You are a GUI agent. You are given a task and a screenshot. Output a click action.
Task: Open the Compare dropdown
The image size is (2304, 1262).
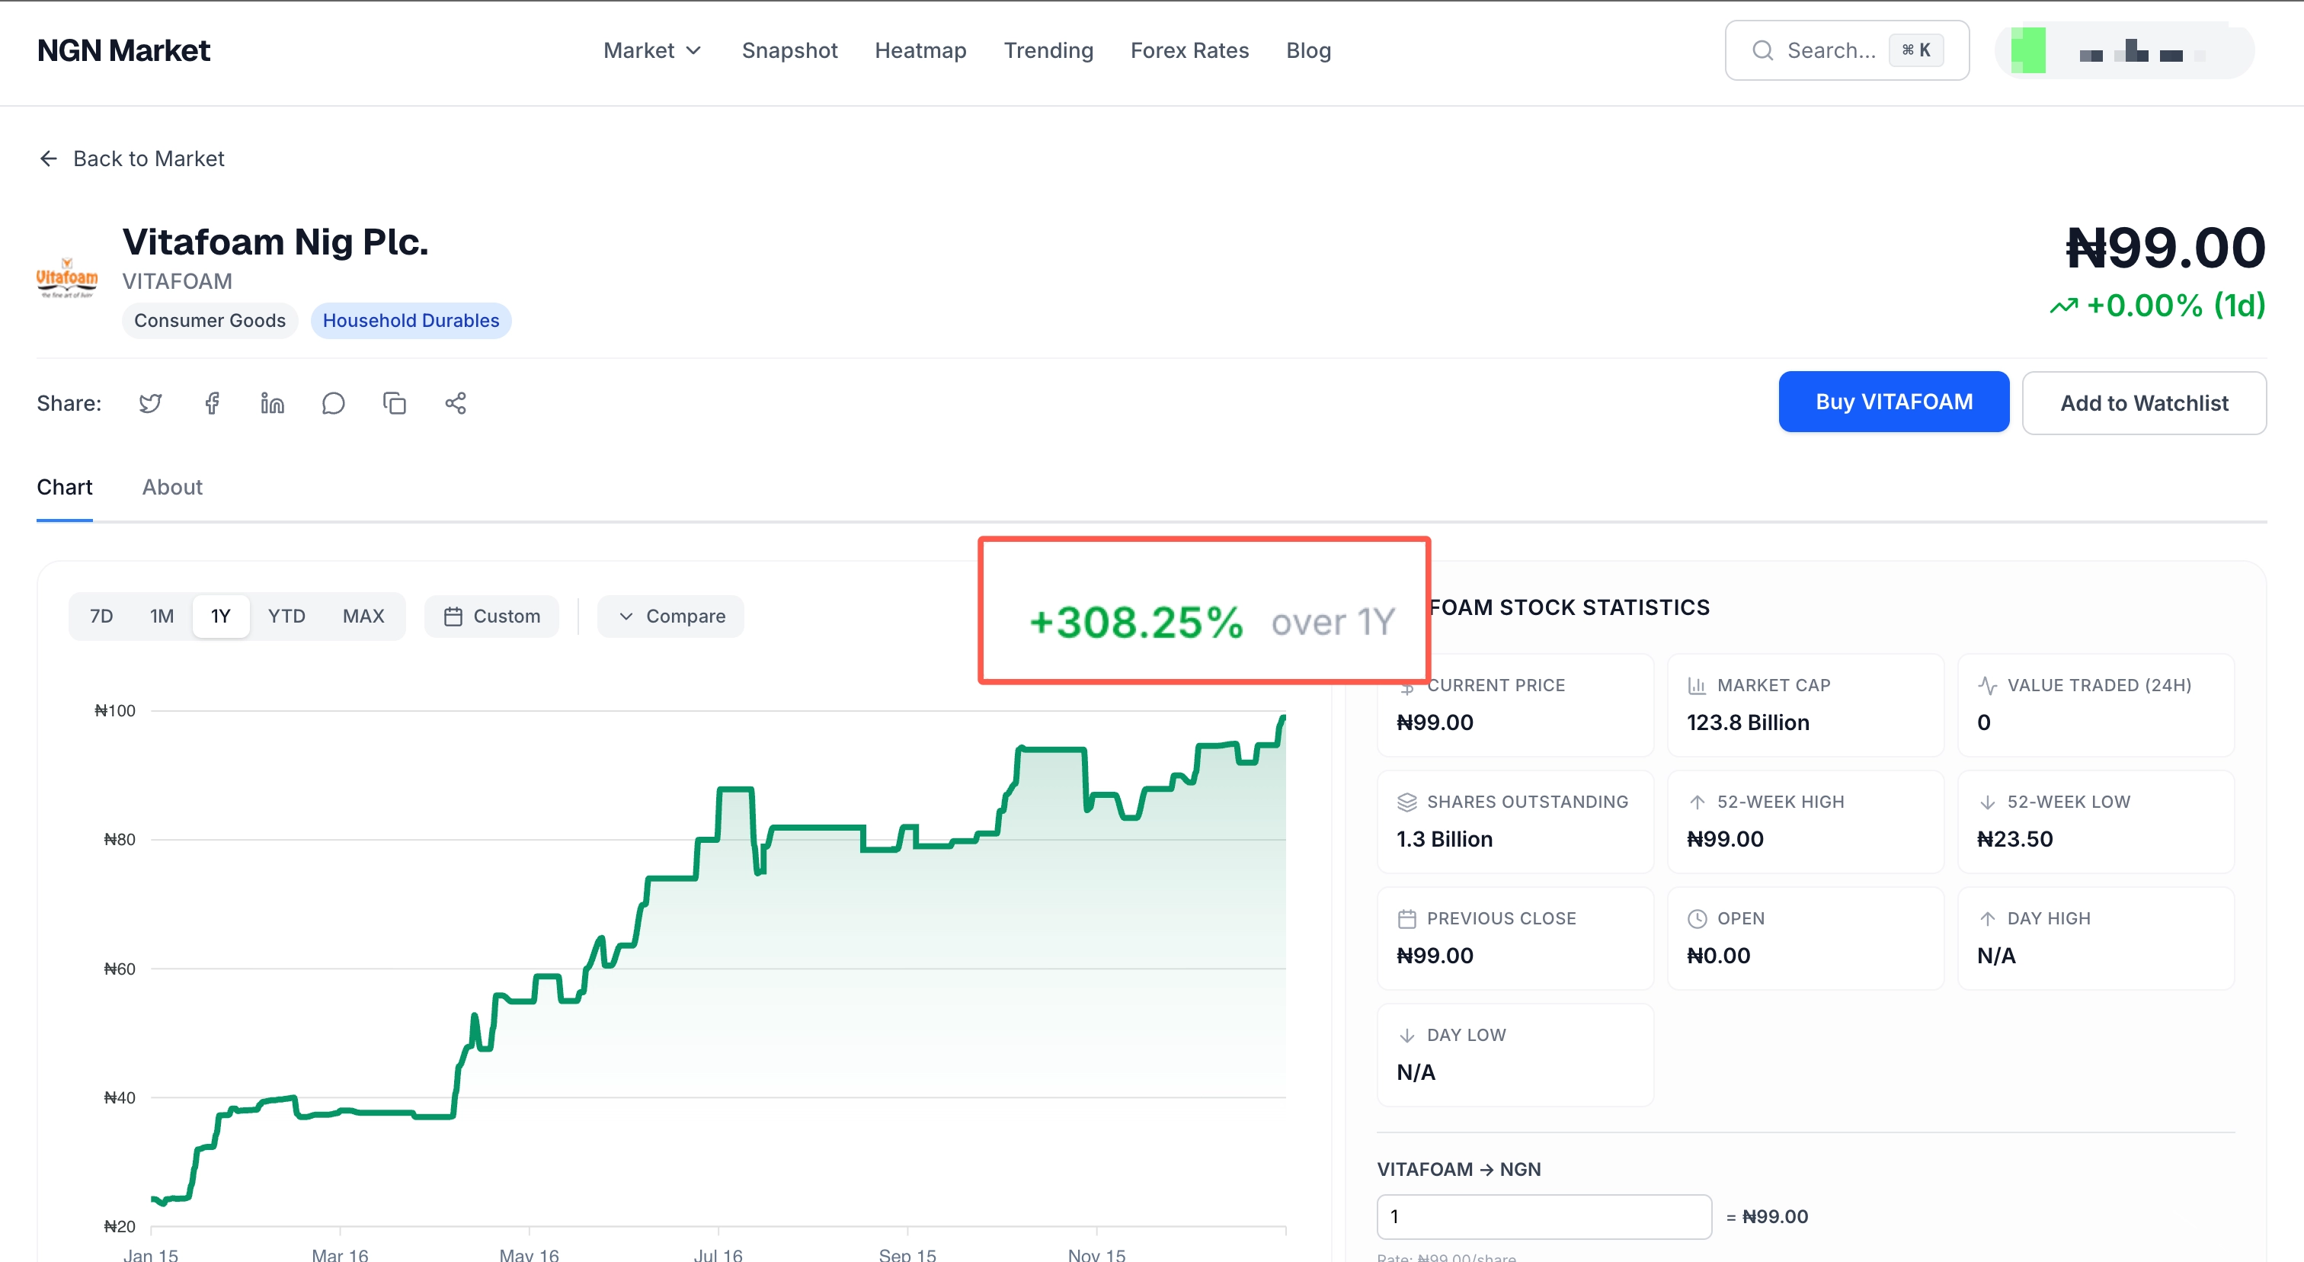click(x=670, y=617)
